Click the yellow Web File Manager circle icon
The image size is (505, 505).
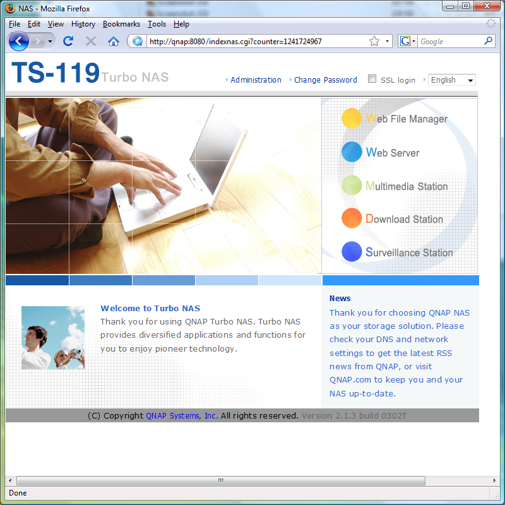click(352, 118)
